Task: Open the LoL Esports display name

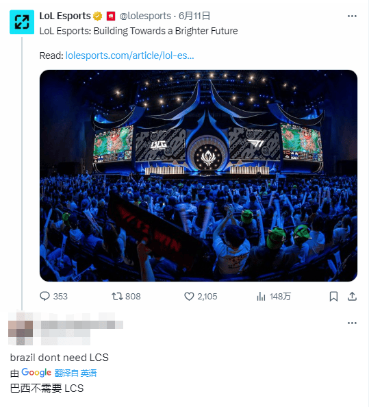Action: click(x=65, y=16)
